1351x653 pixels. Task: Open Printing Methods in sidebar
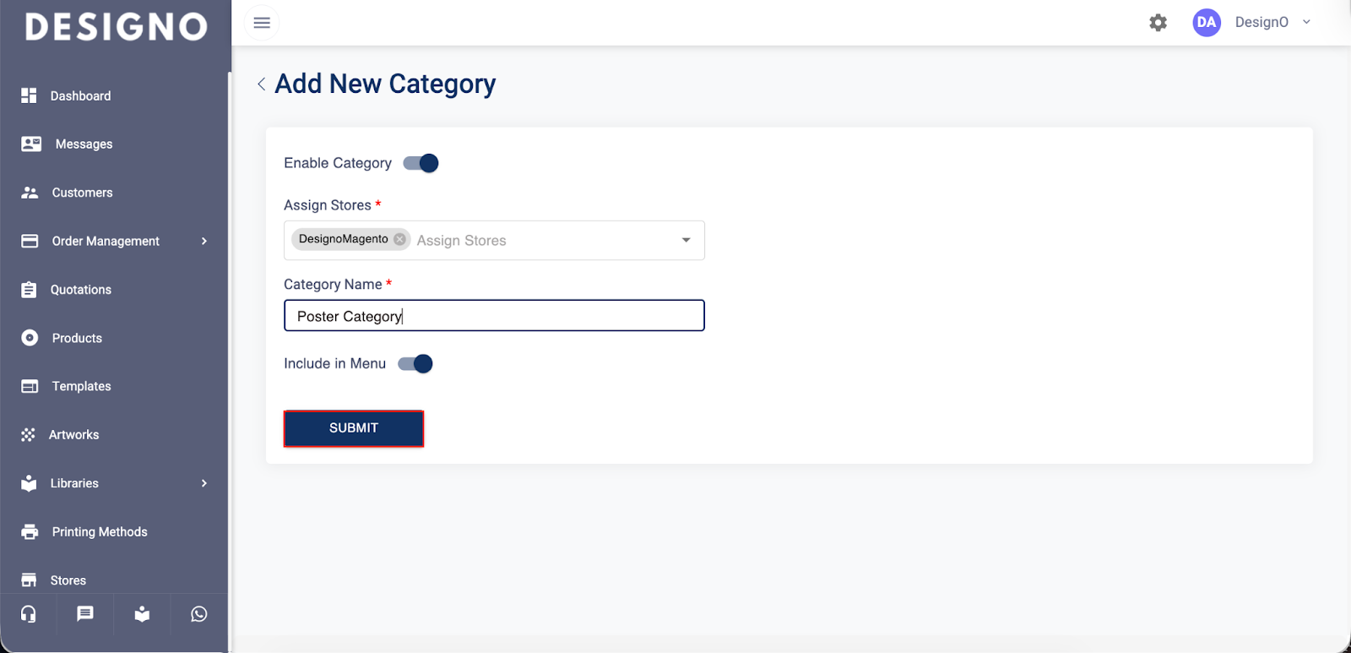pyautogui.click(x=99, y=532)
